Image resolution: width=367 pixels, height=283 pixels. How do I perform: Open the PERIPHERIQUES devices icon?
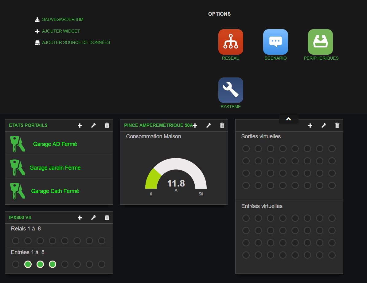coord(320,42)
